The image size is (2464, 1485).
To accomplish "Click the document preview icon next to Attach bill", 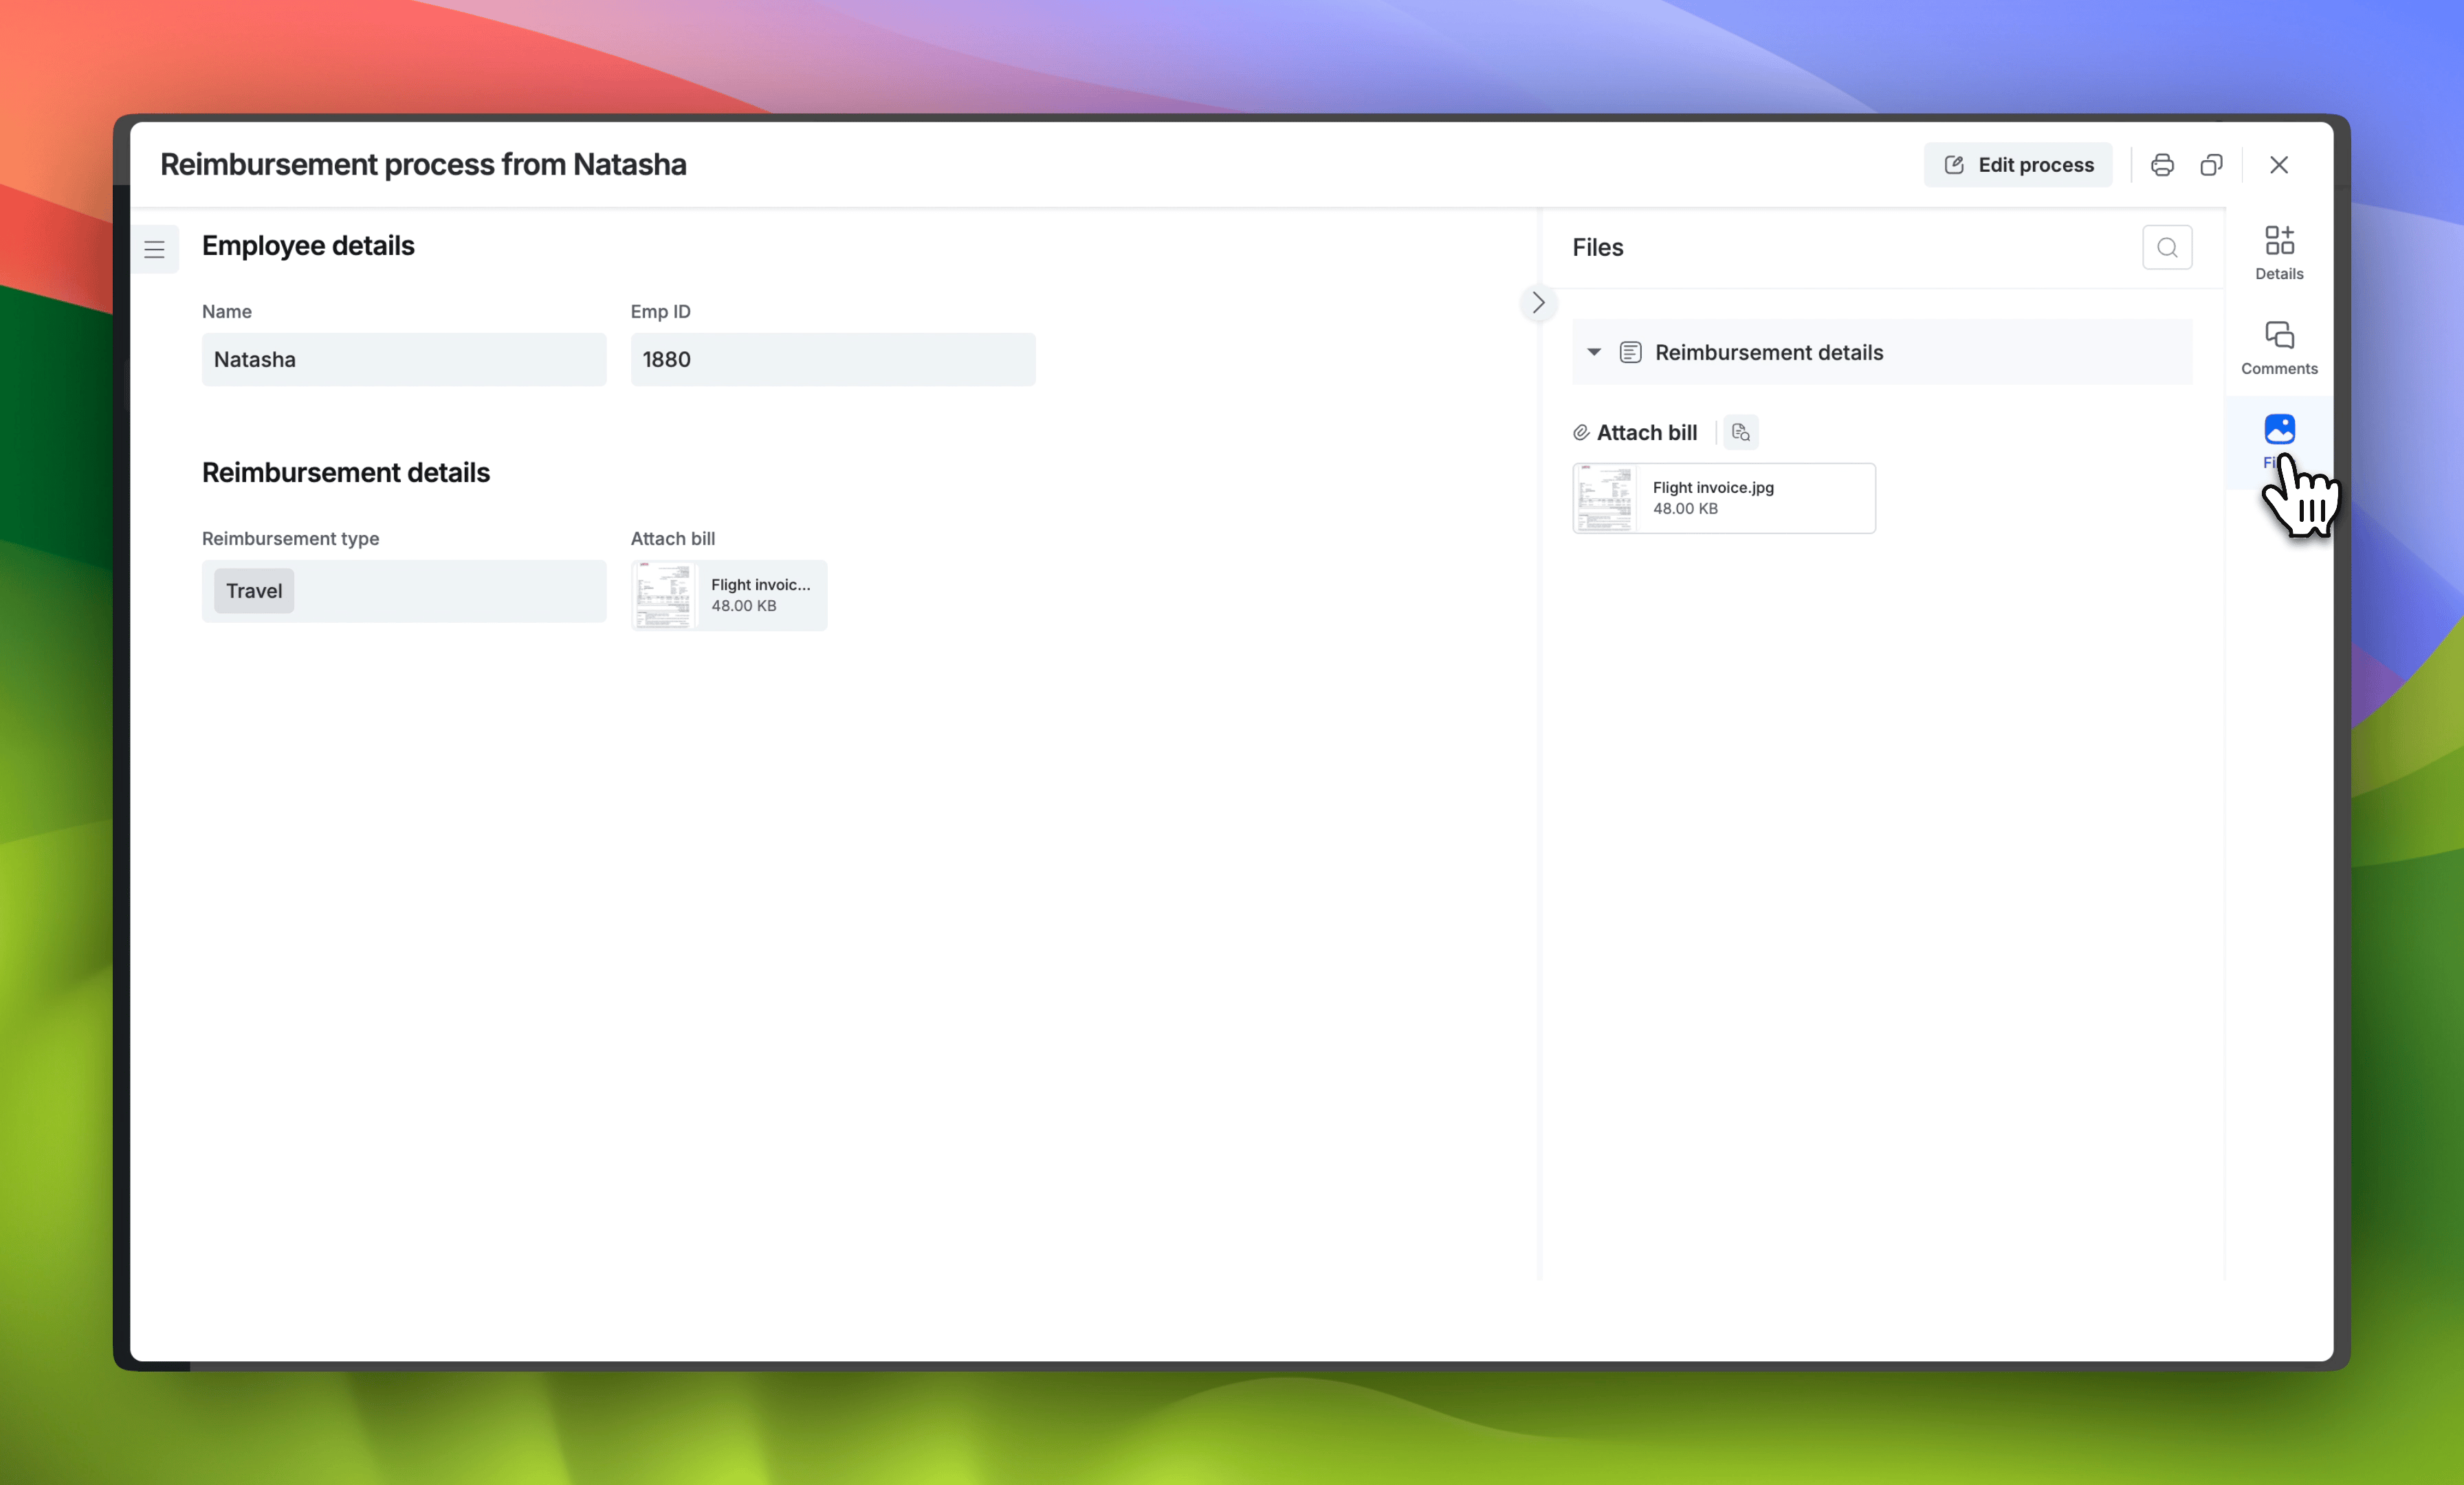I will pyautogui.click(x=1740, y=432).
